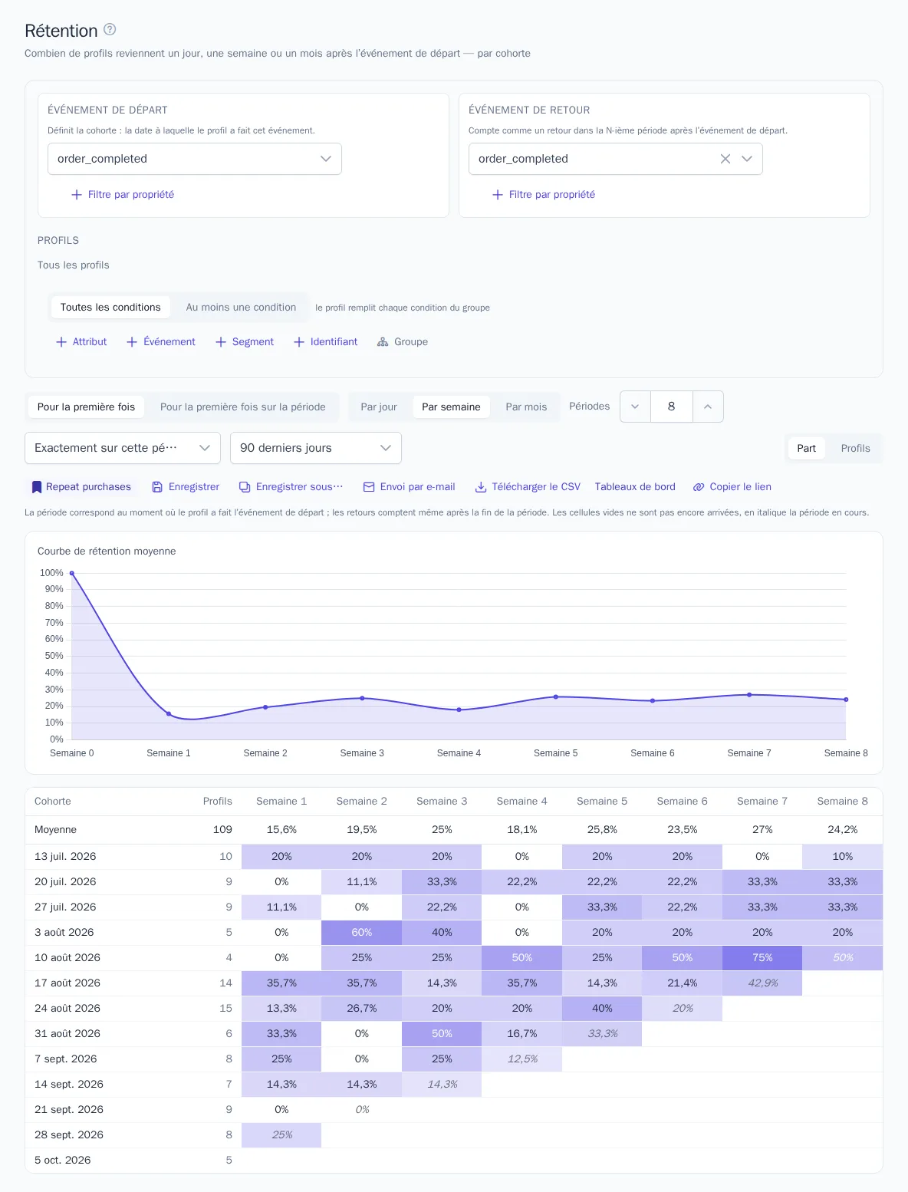
Task: Add a Filtre par propriété to departure event
Action: pos(123,195)
